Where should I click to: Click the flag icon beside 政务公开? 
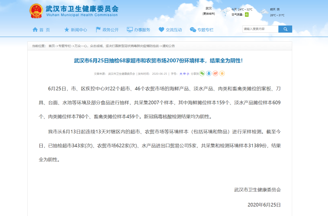tap(98, 29)
